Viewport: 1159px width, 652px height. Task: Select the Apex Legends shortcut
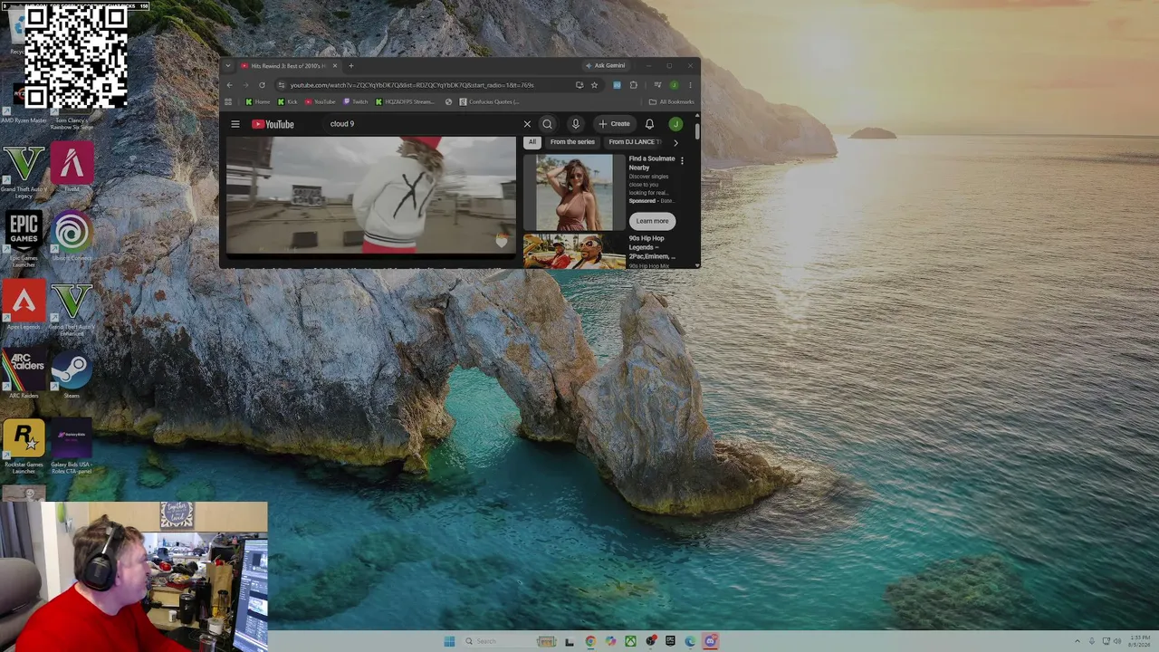pos(24,305)
